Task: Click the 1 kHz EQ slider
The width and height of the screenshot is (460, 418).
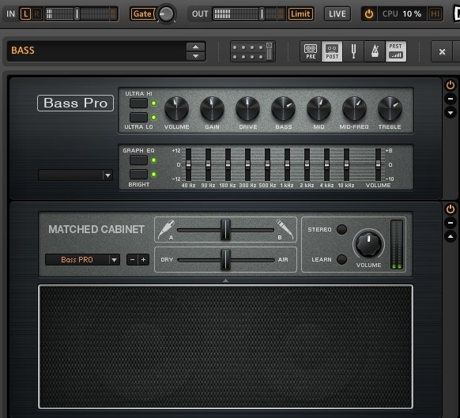Action: click(x=287, y=164)
